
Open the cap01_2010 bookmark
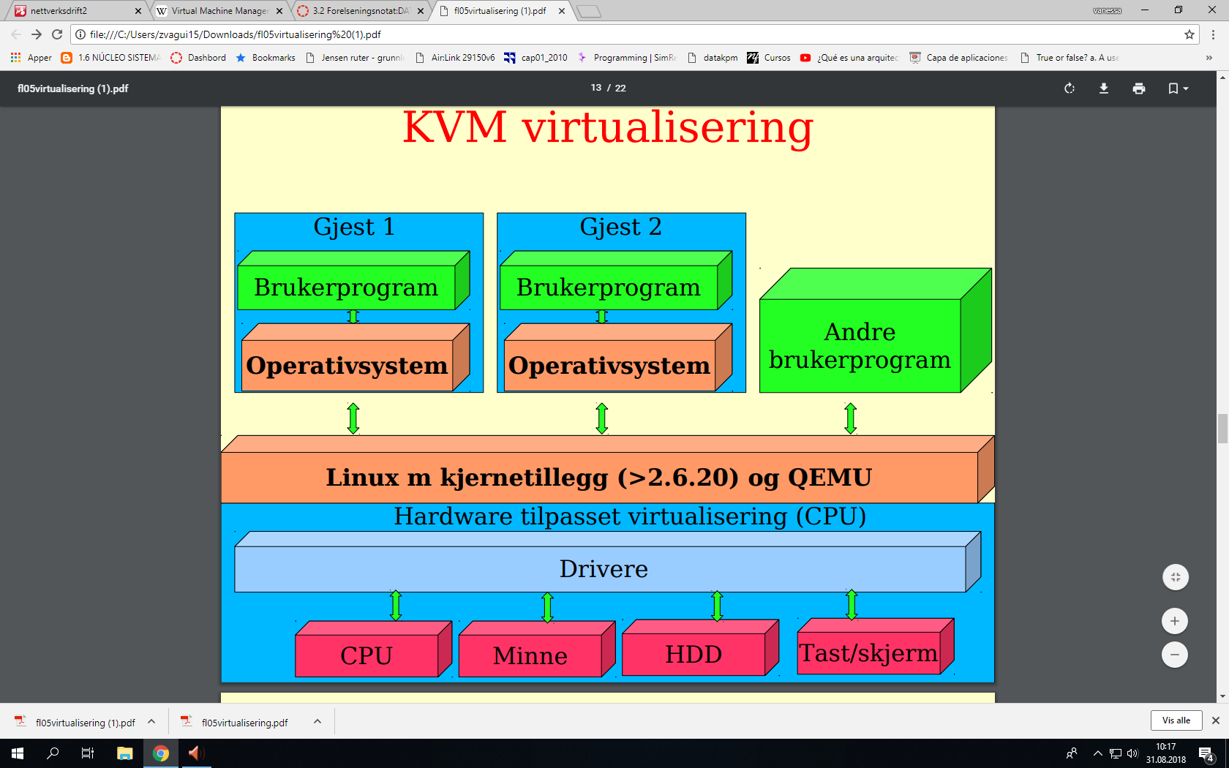coord(536,58)
